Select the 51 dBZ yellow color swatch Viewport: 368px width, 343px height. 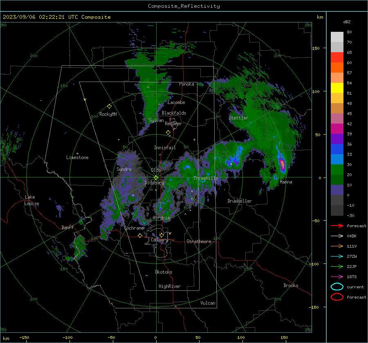click(x=337, y=88)
